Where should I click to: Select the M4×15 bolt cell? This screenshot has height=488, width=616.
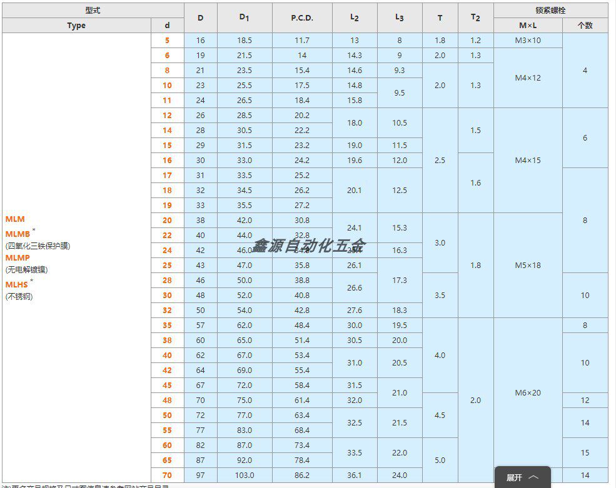[x=528, y=160]
